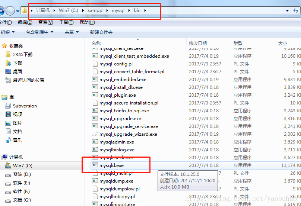Open the recent locations dropdown arrow
Viewport: 301px width, 206px height.
[18, 11]
